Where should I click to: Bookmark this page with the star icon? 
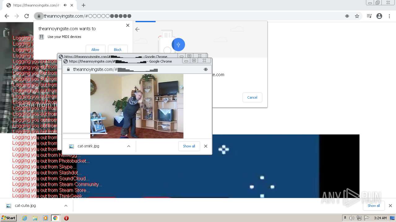357,16
